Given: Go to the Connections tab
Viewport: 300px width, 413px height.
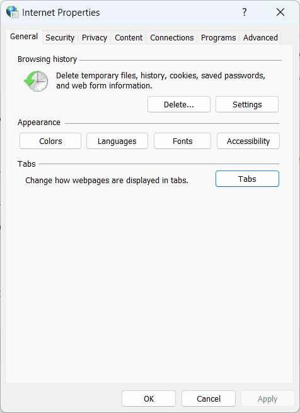Looking at the screenshot, I should (x=171, y=38).
